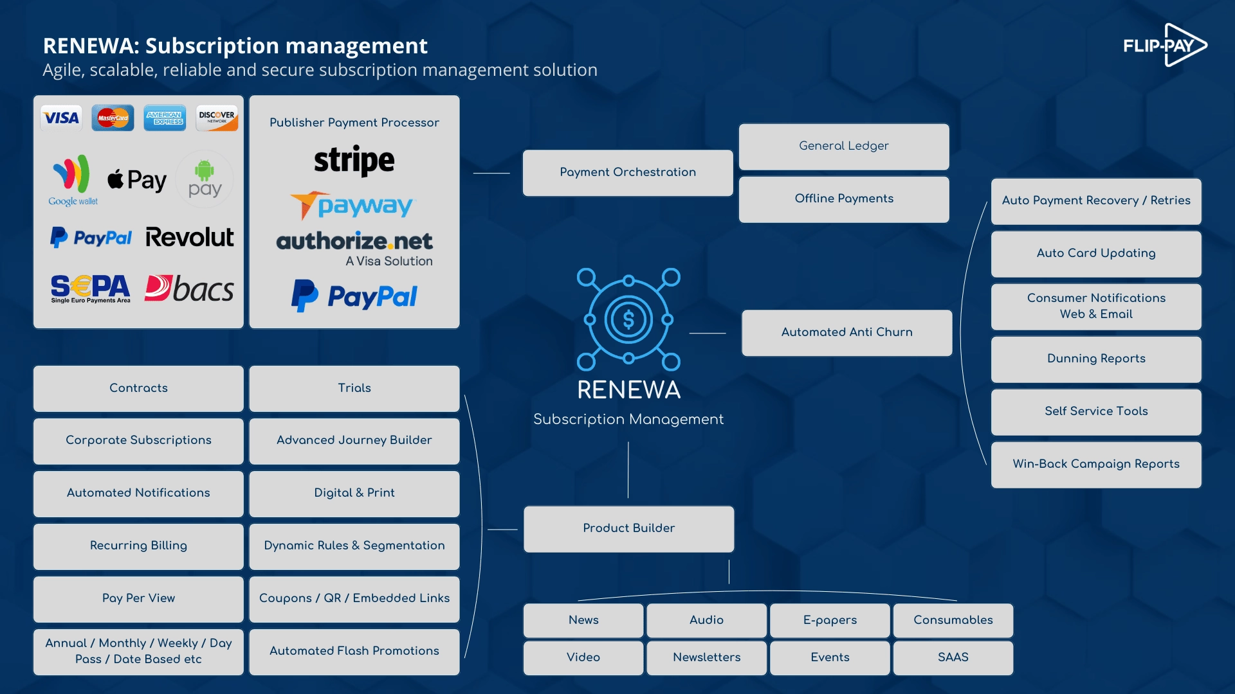This screenshot has height=694, width=1235.
Task: Click the RENEWA dollar network icon
Action: pos(628,319)
